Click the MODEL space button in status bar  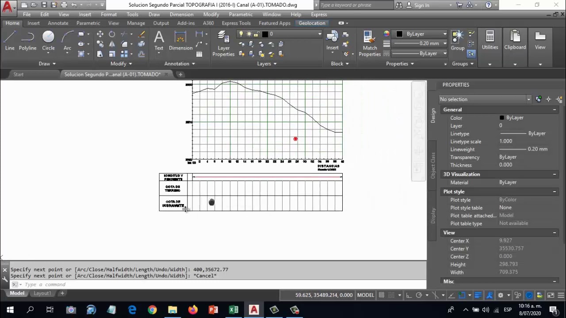point(365,295)
